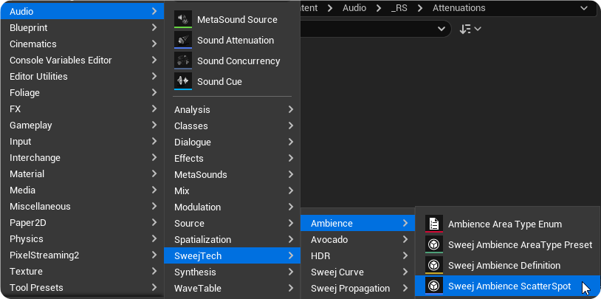Expand the Mix audio submenu

click(233, 190)
